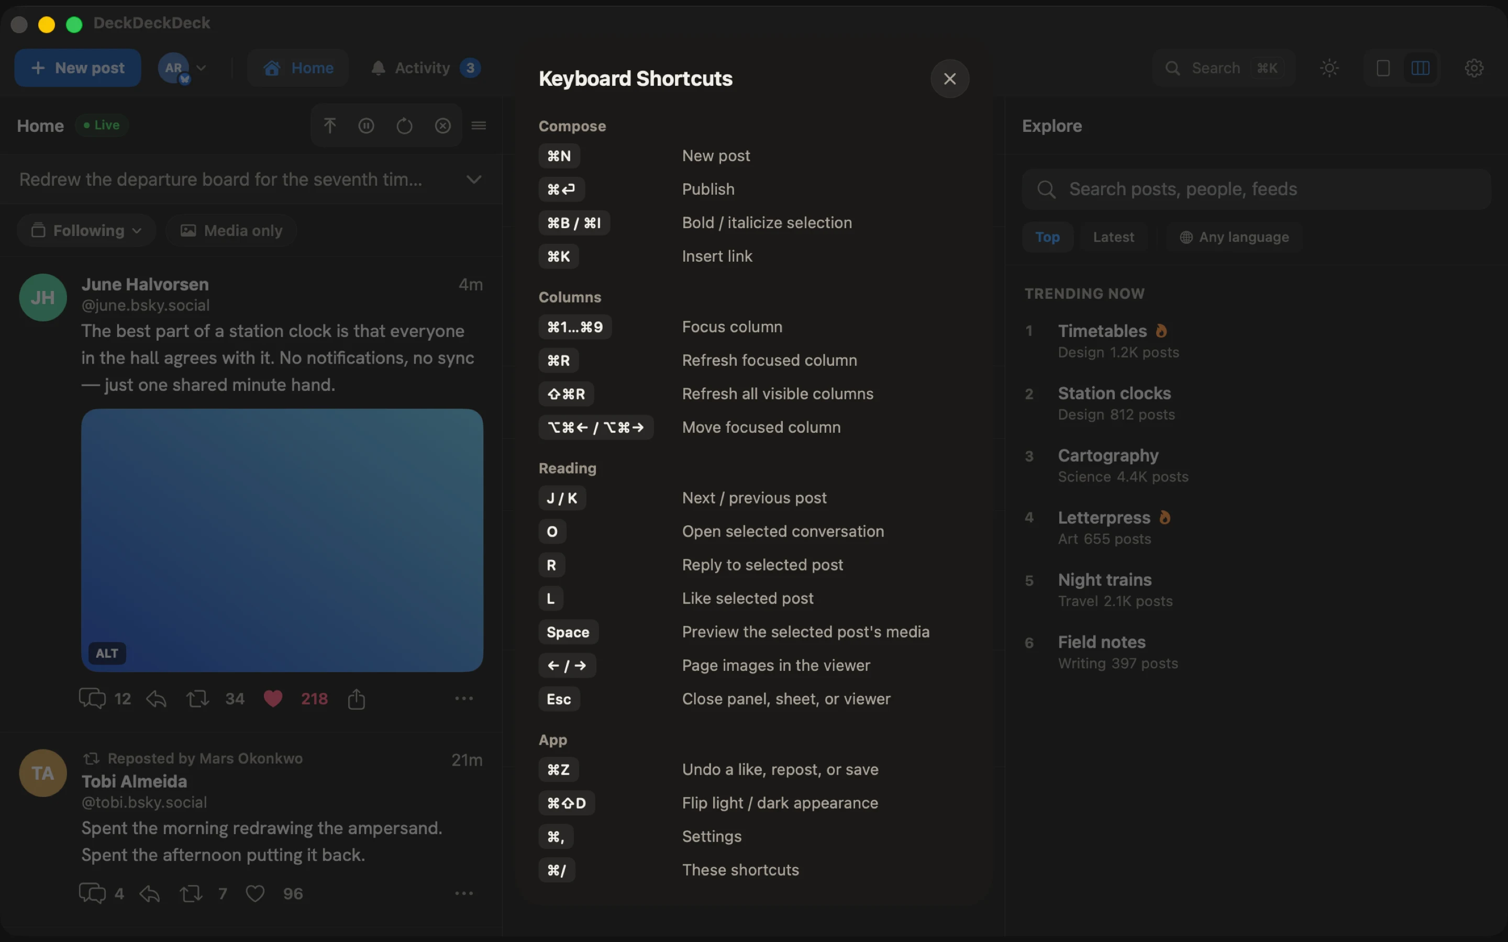Repost Tobi Almeida's post
This screenshot has width=1508, height=942.
coord(203,893)
